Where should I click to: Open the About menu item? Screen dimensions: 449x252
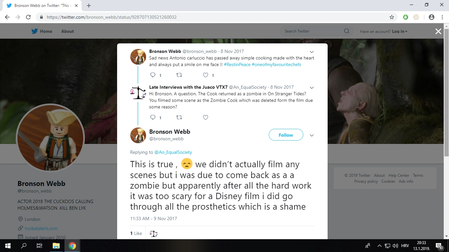pos(67,31)
